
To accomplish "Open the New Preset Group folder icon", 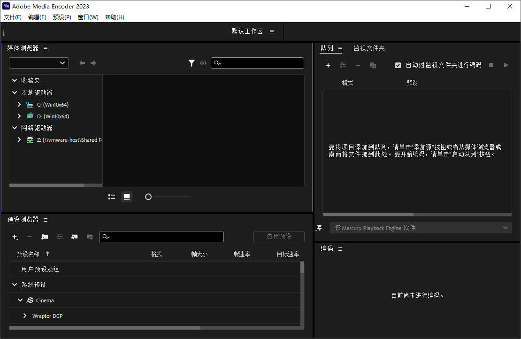I will (45, 237).
